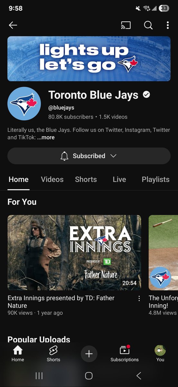
Task: Tap the @bluejays handle
Action: point(61,108)
